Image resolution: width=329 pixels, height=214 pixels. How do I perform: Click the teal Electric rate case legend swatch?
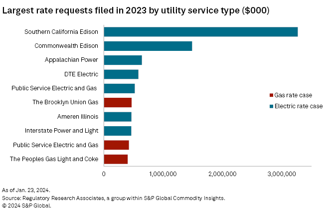[x=271, y=106]
